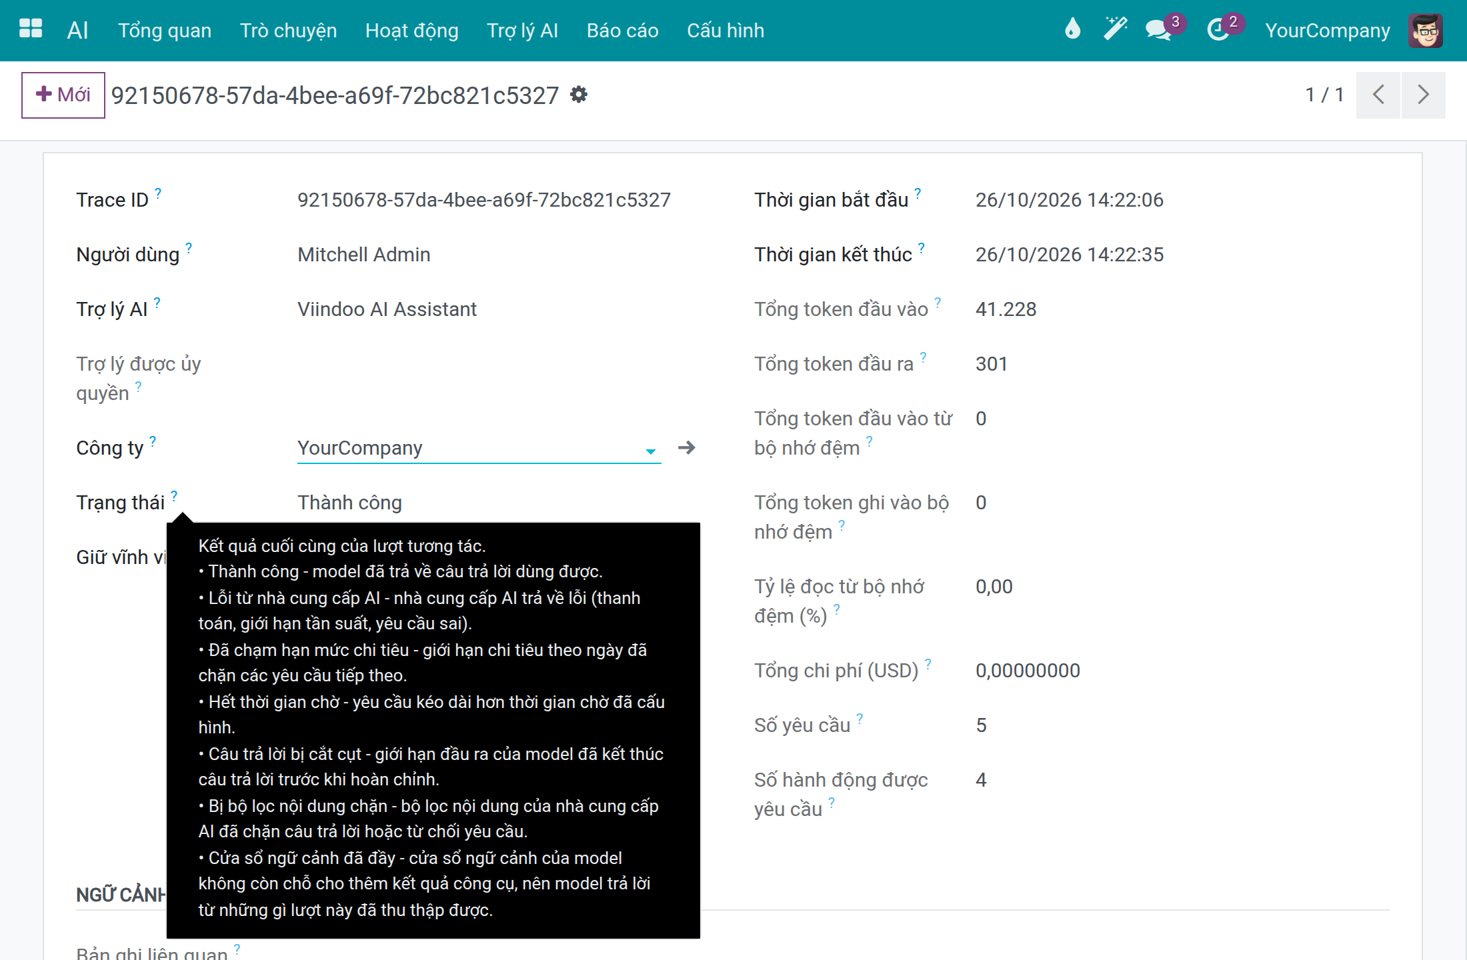
Task: Click help mark beside Thời gian bắt đầu
Action: click(x=918, y=193)
